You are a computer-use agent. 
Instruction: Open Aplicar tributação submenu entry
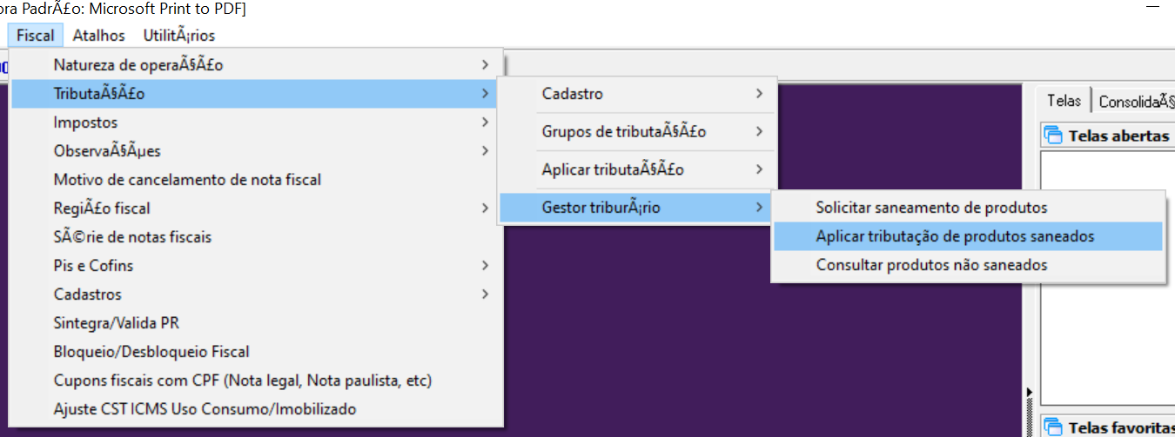click(x=637, y=169)
